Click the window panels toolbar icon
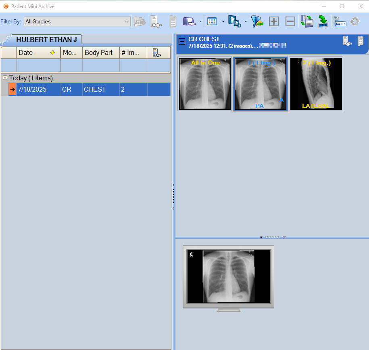 coord(340,21)
